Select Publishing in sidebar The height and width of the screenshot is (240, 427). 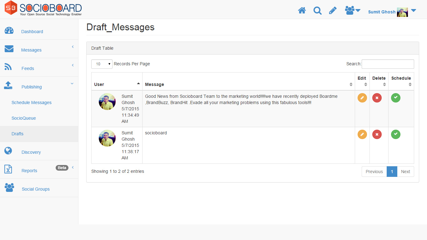click(32, 87)
